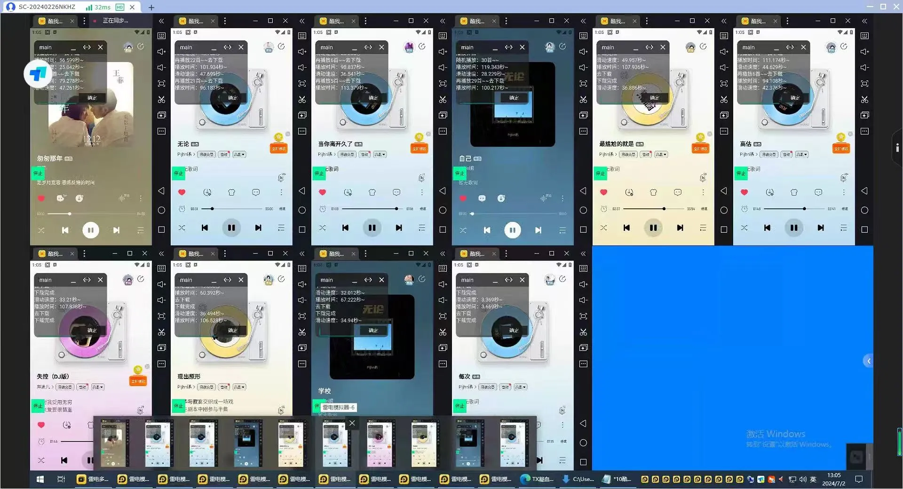Open sleep timer clock icon in 当你离开久了 player
This screenshot has height=489, width=903.
coord(322,209)
